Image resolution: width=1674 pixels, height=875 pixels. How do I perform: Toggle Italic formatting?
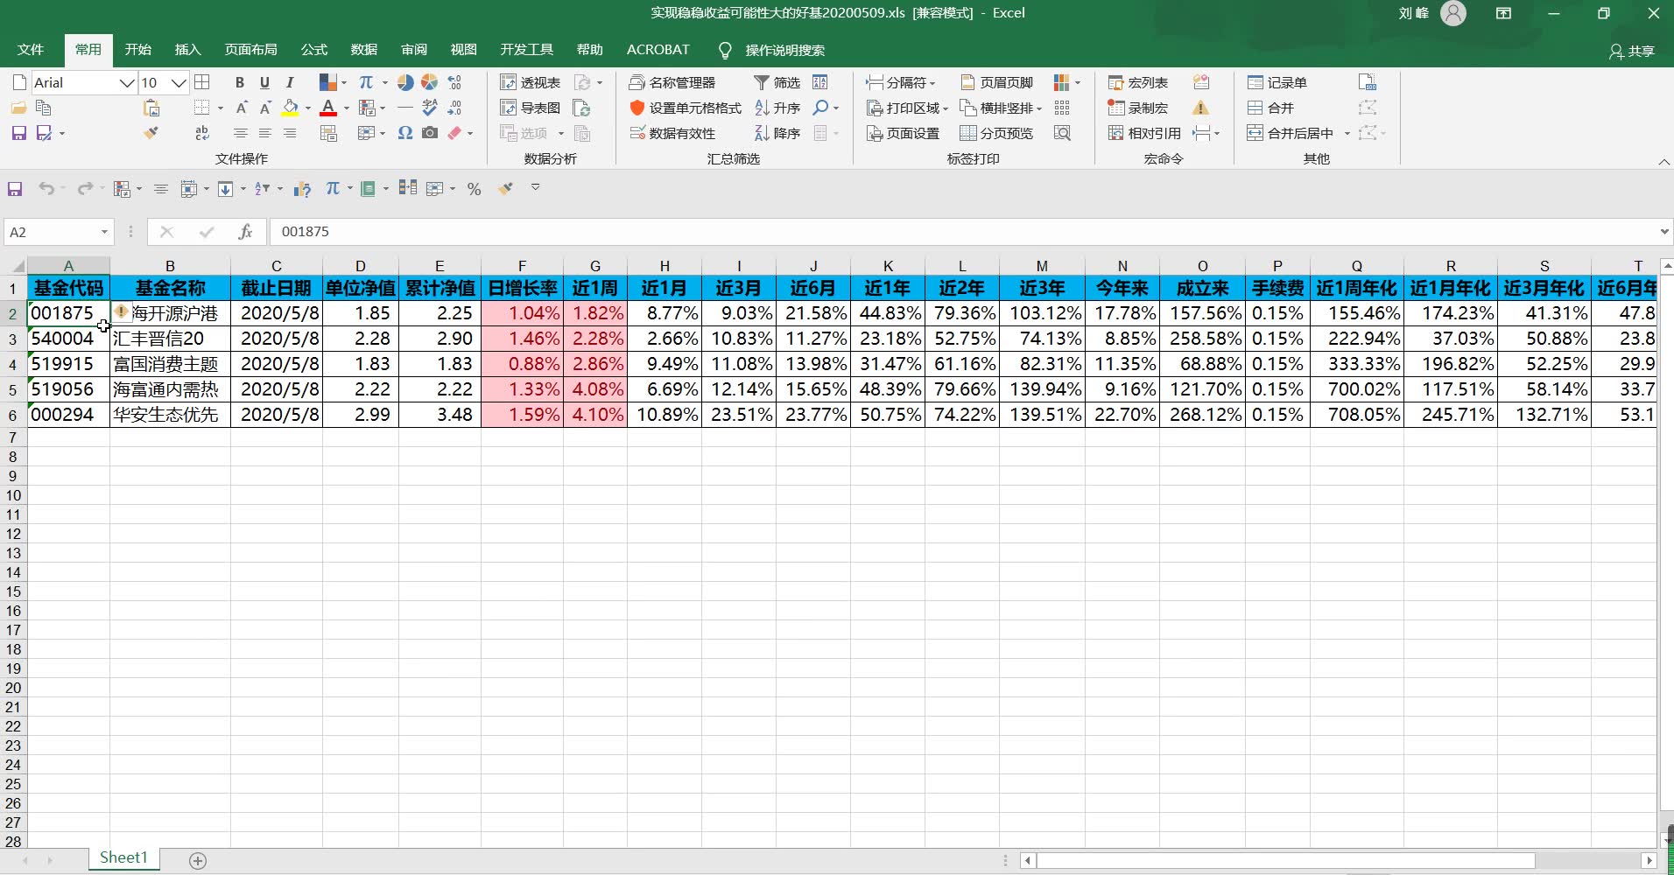click(x=290, y=82)
